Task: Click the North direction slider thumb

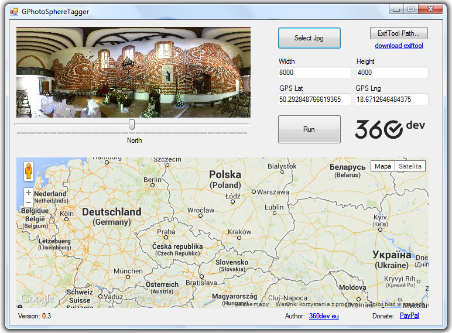Action: point(132,125)
